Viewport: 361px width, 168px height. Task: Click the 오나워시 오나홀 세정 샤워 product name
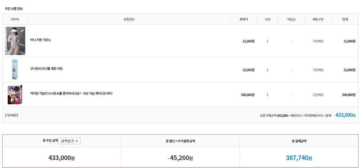pyautogui.click(x=46, y=69)
